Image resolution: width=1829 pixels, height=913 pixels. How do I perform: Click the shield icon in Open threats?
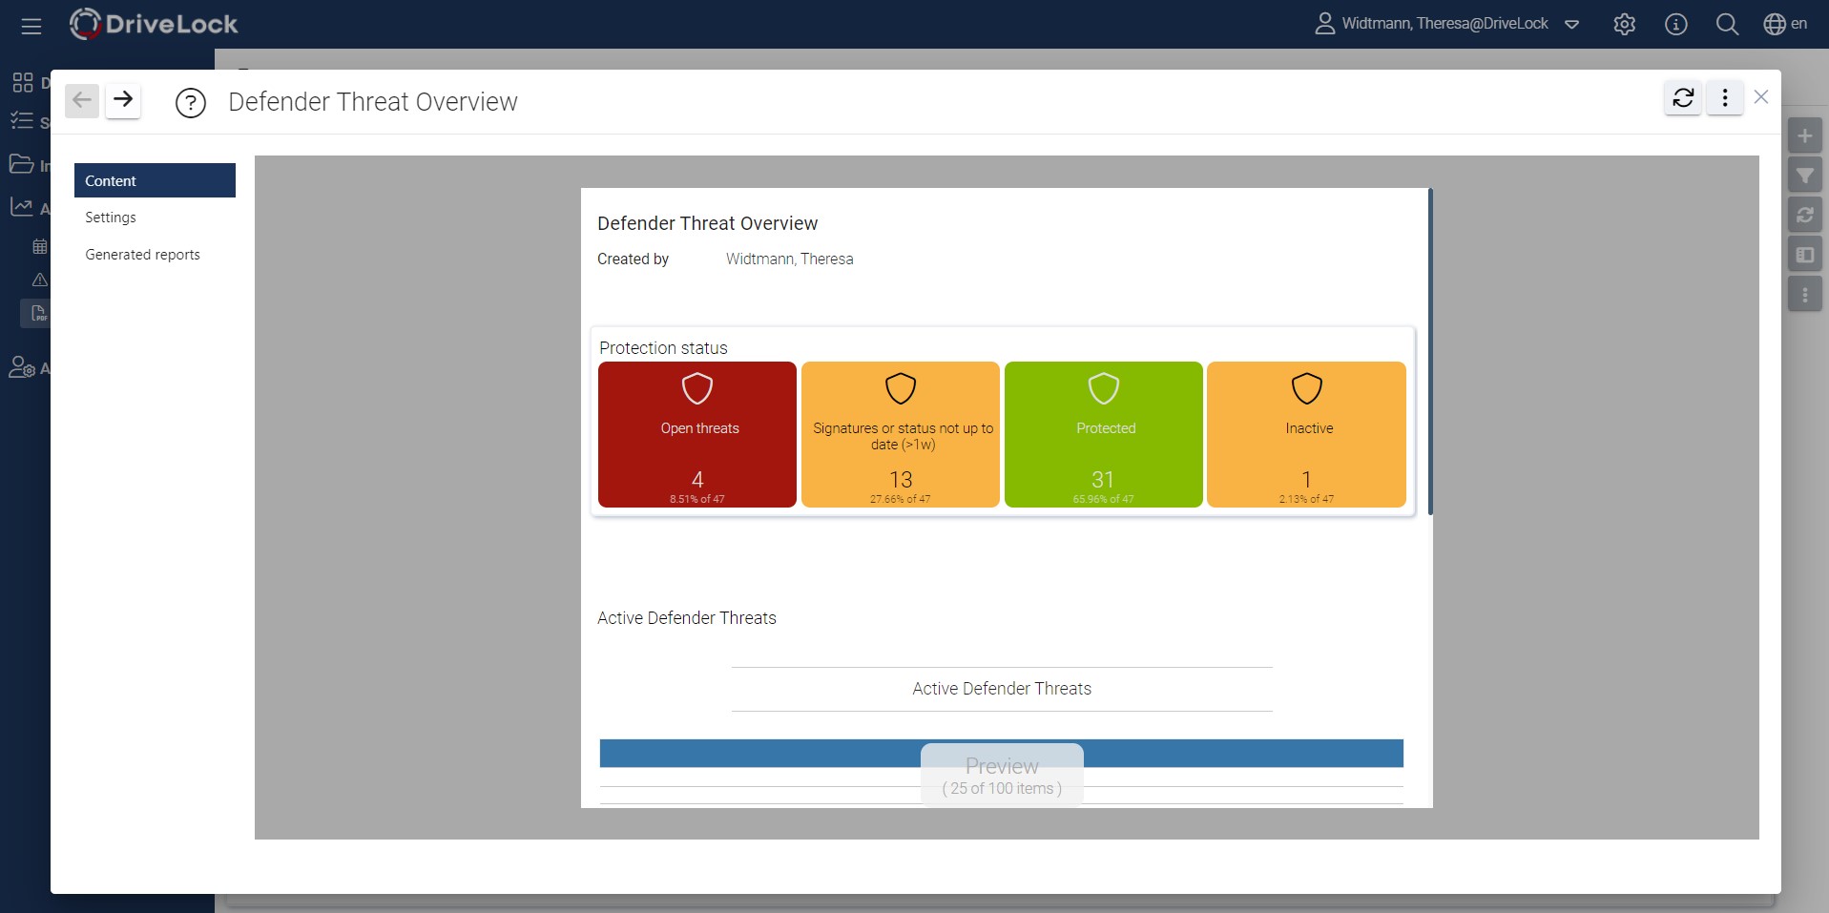[697, 388]
